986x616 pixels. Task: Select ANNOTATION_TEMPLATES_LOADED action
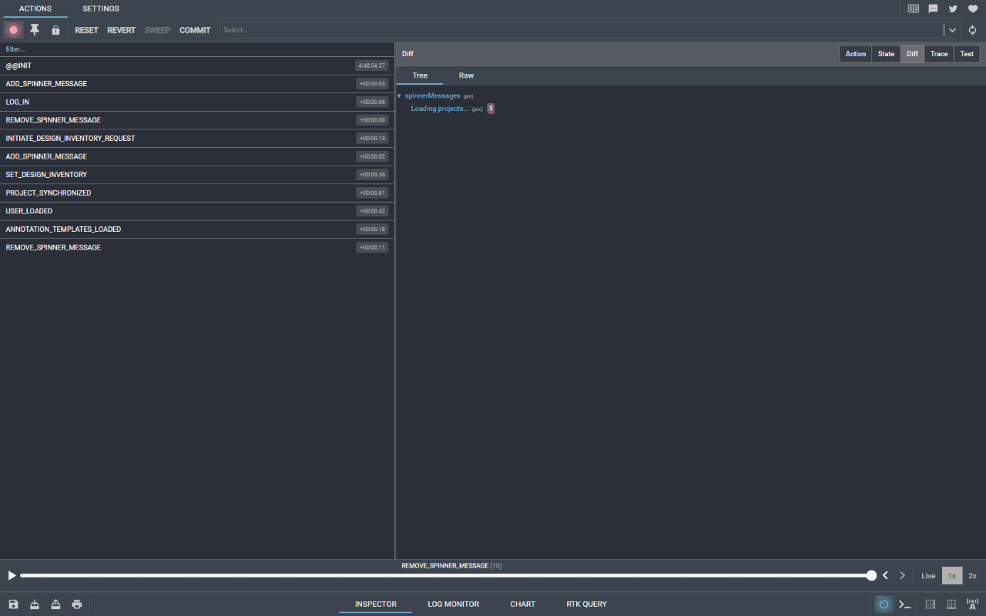tap(197, 229)
